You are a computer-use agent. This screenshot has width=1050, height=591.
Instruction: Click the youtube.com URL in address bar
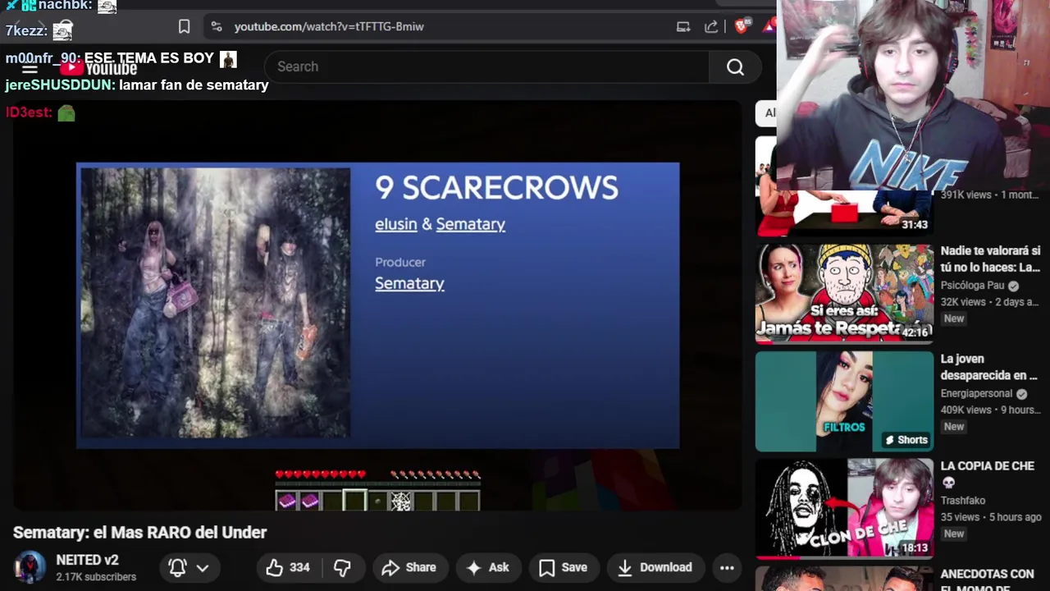click(329, 26)
